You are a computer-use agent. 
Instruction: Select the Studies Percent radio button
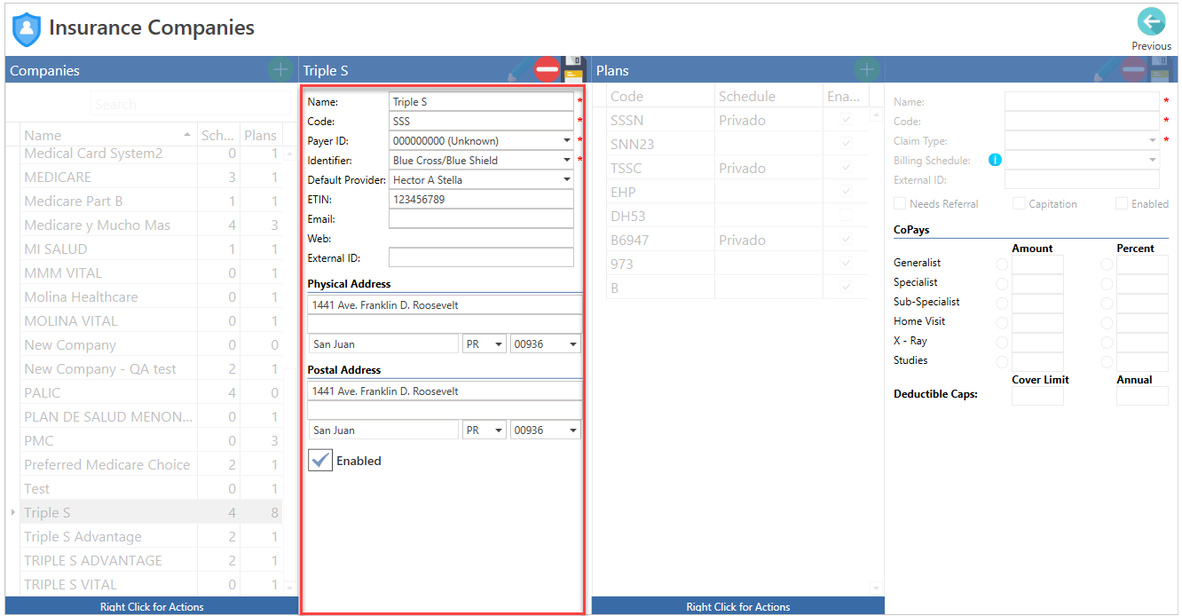(1107, 361)
